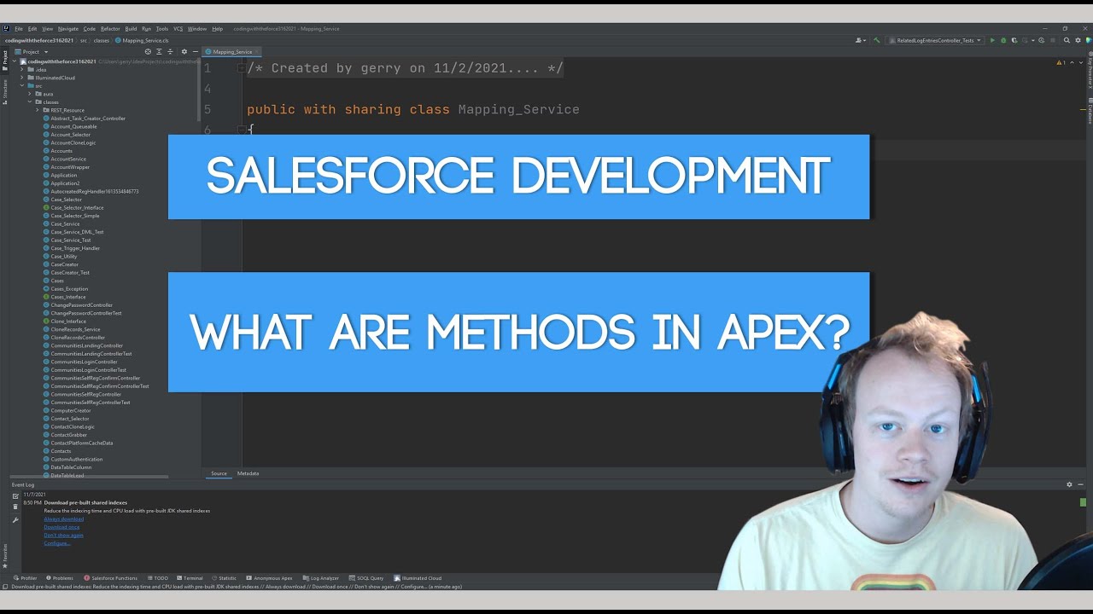Open Event Log panel gear options

pyautogui.click(x=1069, y=484)
